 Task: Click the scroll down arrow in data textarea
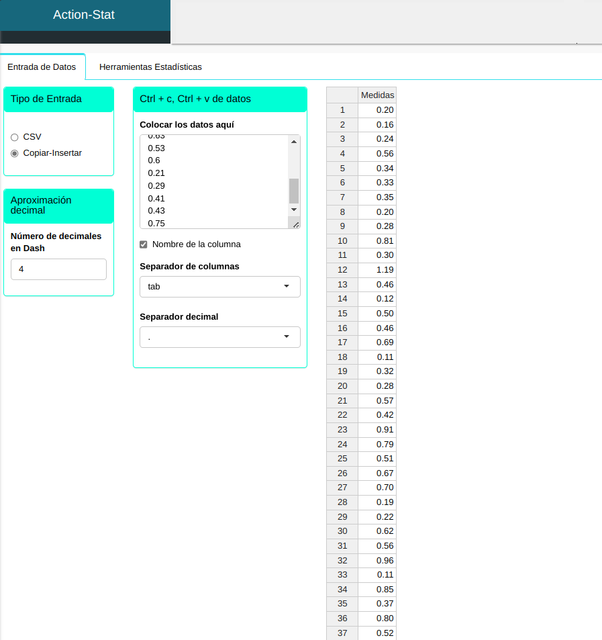294,210
